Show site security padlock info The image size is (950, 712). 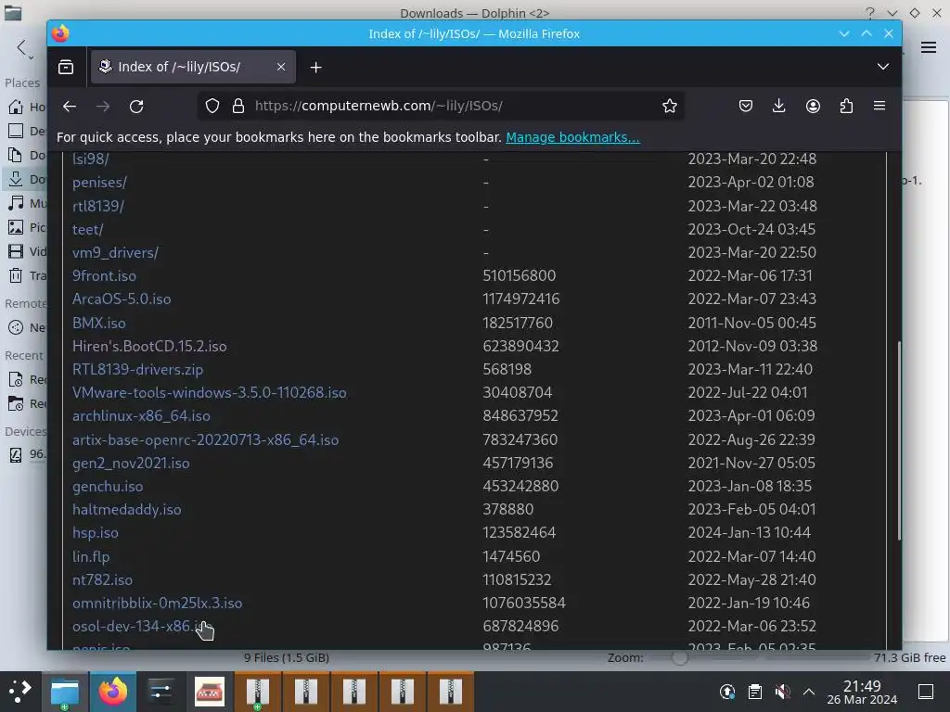[x=238, y=106]
